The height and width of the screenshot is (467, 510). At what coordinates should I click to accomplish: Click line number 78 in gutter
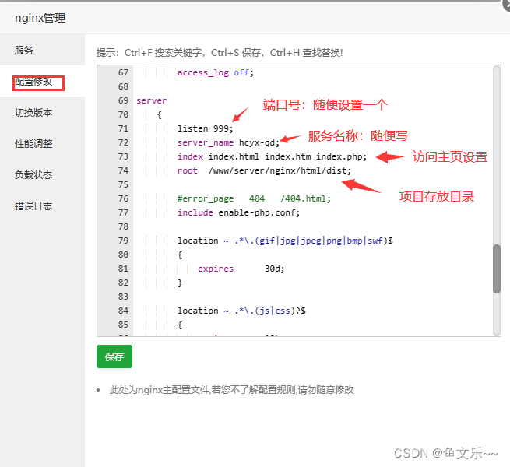(x=123, y=226)
